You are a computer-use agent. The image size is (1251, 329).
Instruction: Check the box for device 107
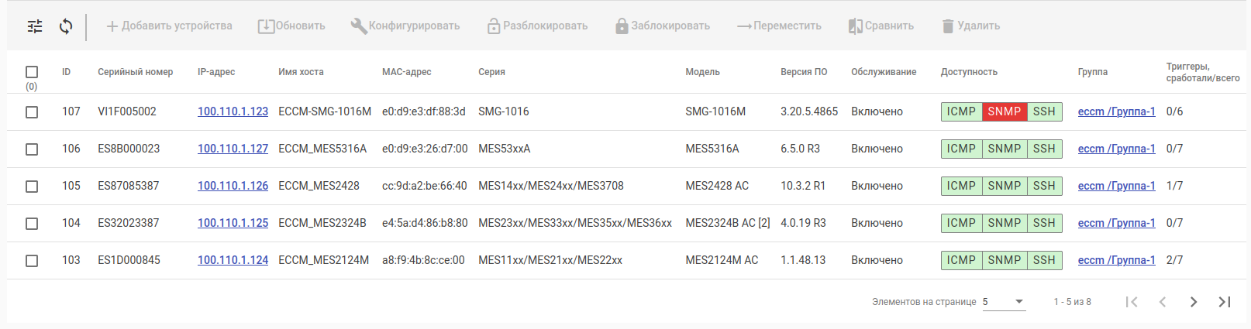(x=32, y=112)
